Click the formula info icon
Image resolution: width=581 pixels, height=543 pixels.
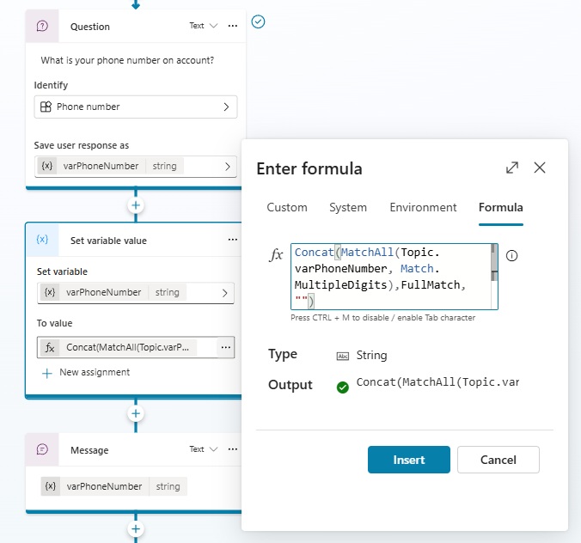[512, 256]
